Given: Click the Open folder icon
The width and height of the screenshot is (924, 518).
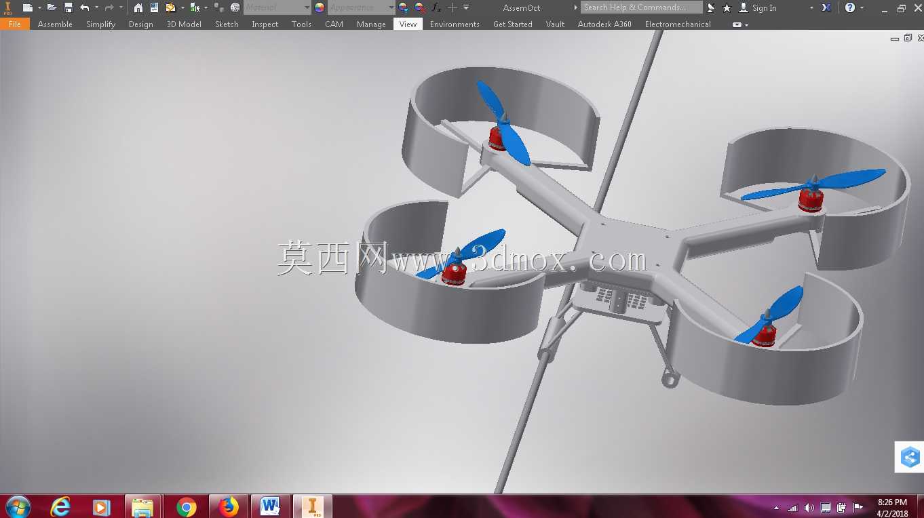Looking at the screenshot, I should (52, 7).
